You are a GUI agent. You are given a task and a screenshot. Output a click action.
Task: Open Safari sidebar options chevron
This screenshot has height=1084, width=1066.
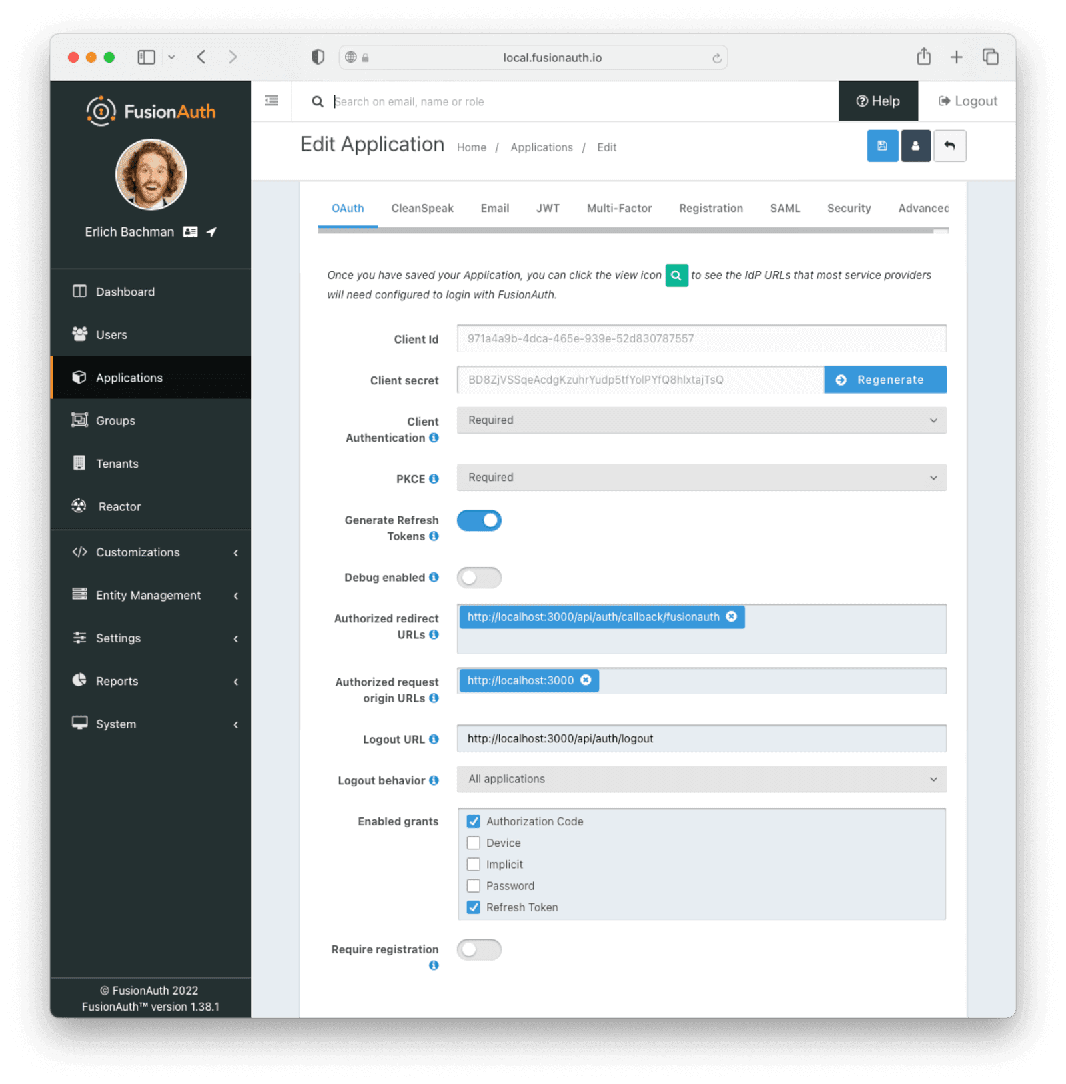171,57
